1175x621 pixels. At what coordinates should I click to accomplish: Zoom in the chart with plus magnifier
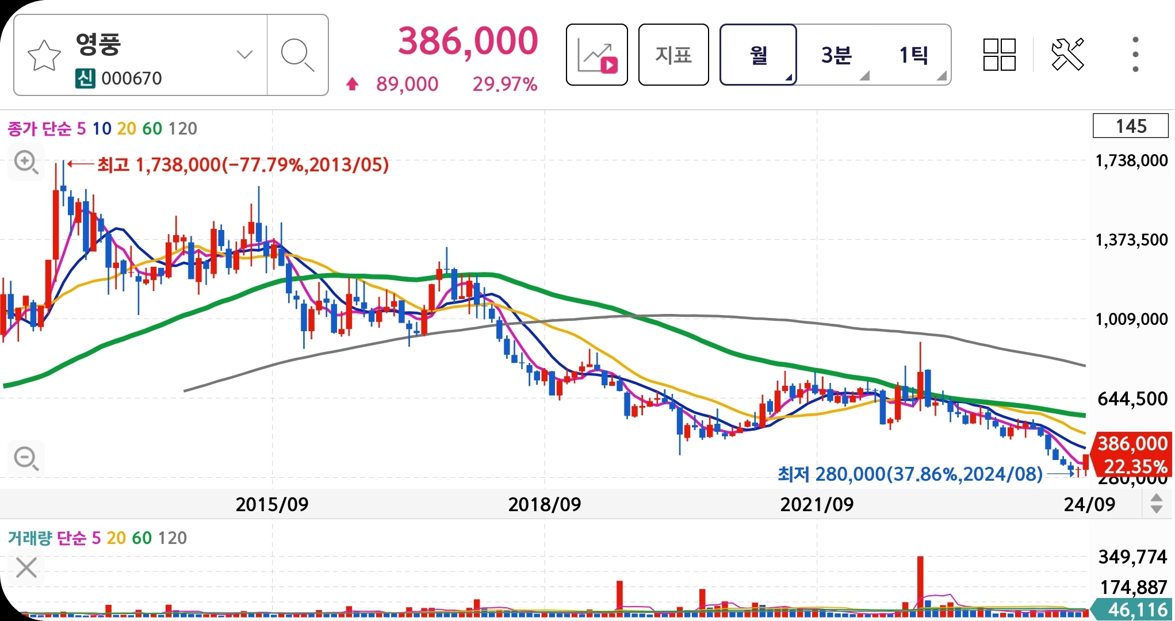point(26,163)
